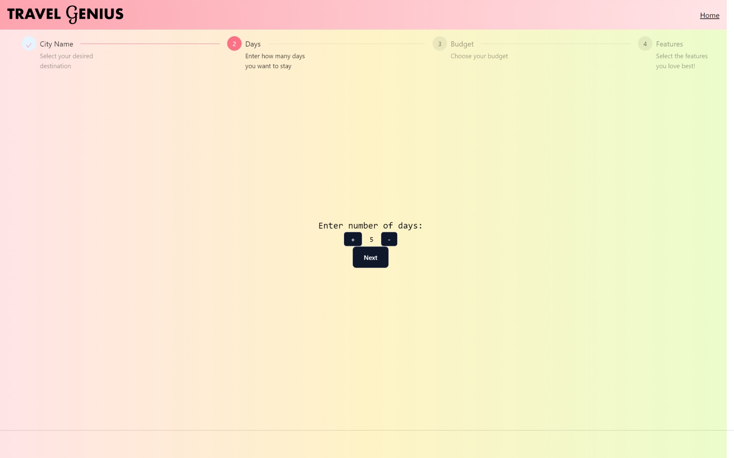
Task: Select the Features step title
Action: click(669, 44)
